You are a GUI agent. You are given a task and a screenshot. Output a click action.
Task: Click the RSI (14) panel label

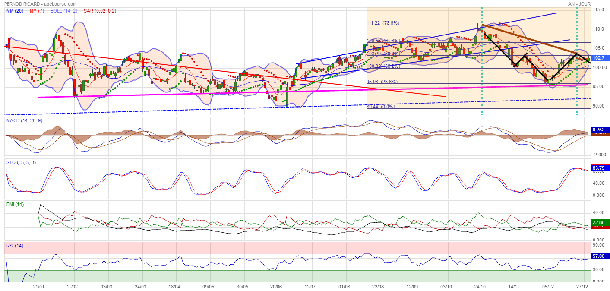click(x=15, y=246)
